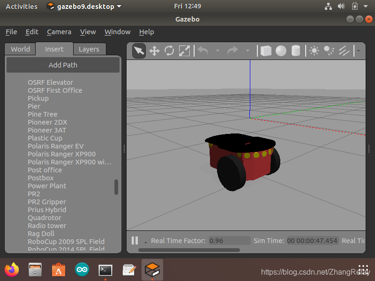Image resolution: width=375 pixels, height=281 pixels.
Task: Click the undo arrow icon
Action: pos(203,51)
